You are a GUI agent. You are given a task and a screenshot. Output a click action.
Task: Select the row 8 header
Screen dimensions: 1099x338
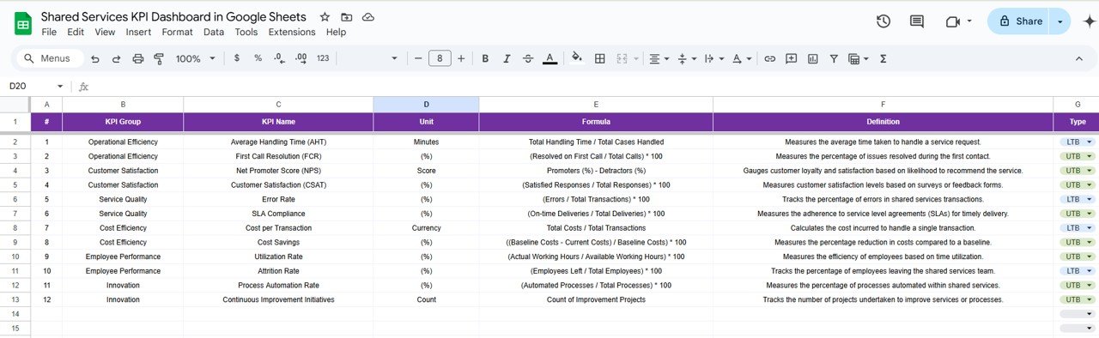[15, 228]
